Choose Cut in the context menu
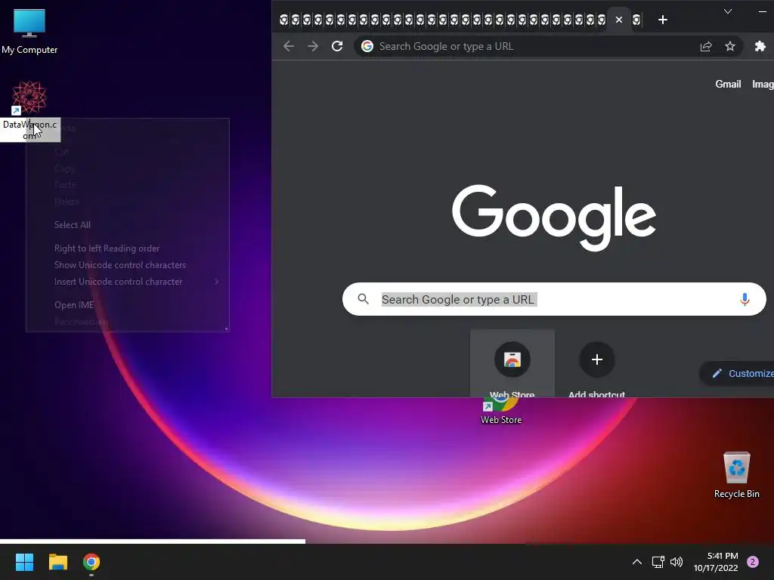 click(61, 151)
